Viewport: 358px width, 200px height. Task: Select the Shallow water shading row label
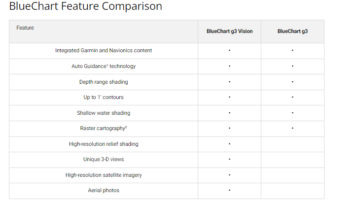click(104, 113)
